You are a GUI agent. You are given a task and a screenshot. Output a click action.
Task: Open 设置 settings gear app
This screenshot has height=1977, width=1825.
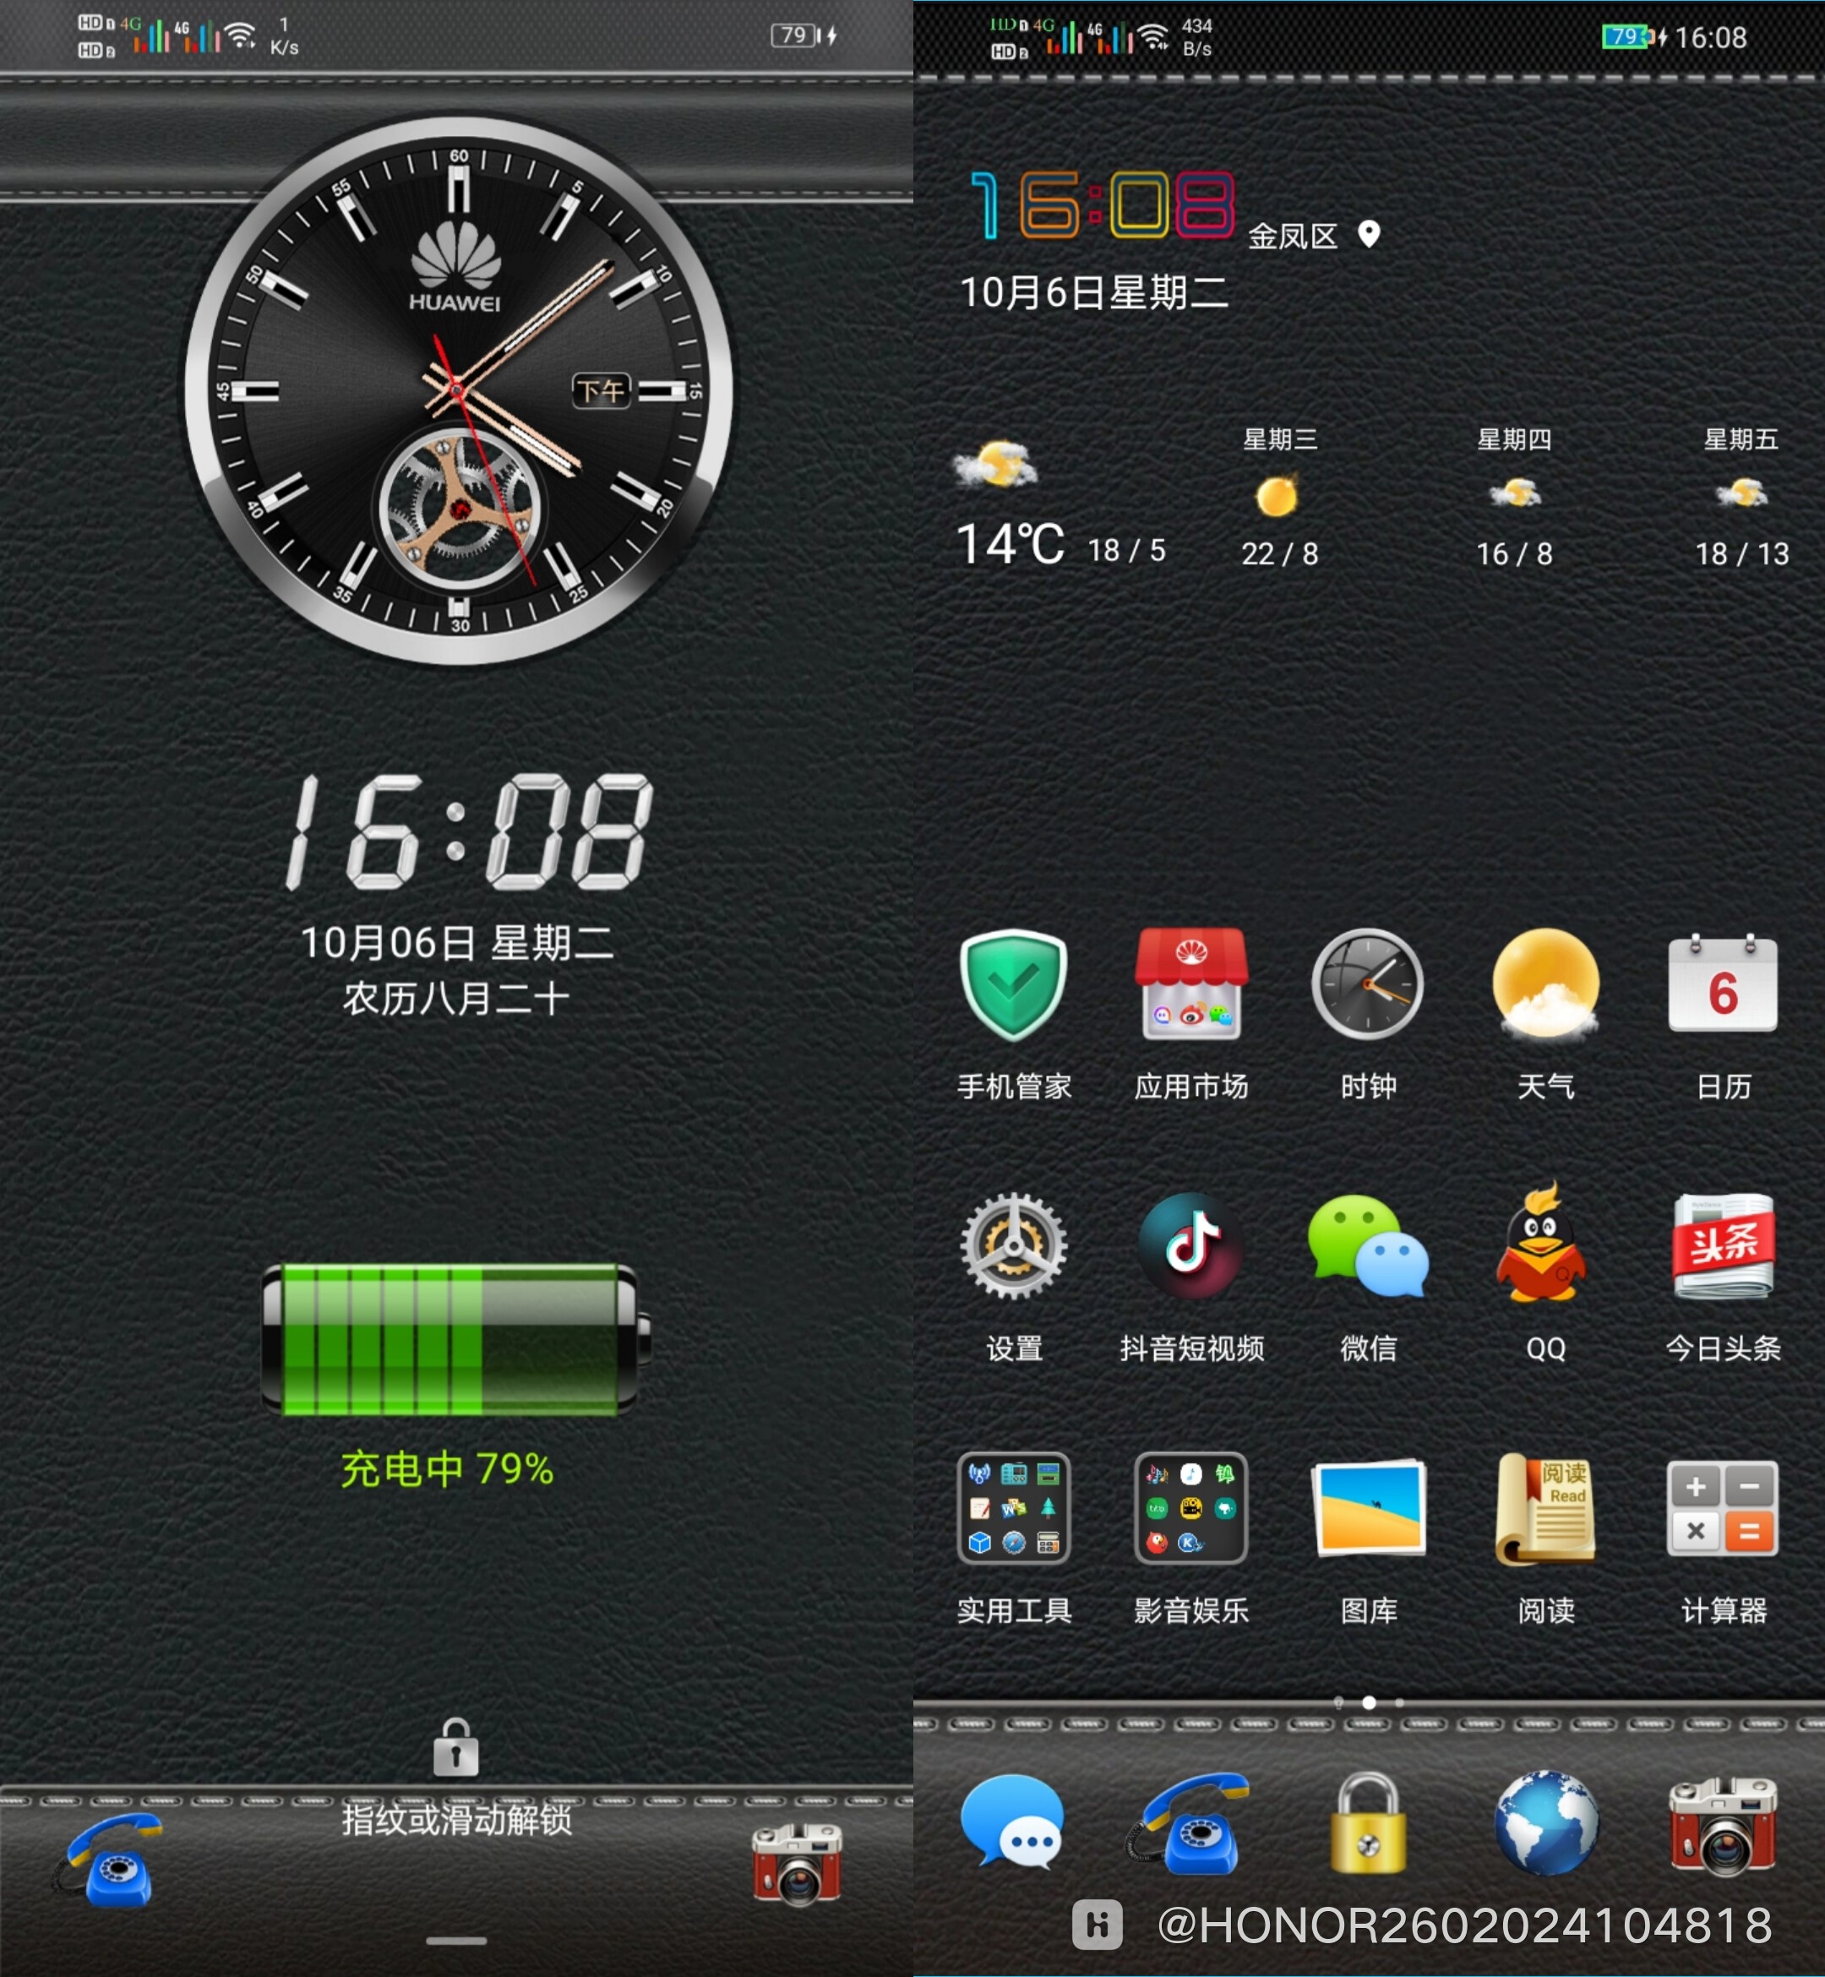pyautogui.click(x=1013, y=1246)
